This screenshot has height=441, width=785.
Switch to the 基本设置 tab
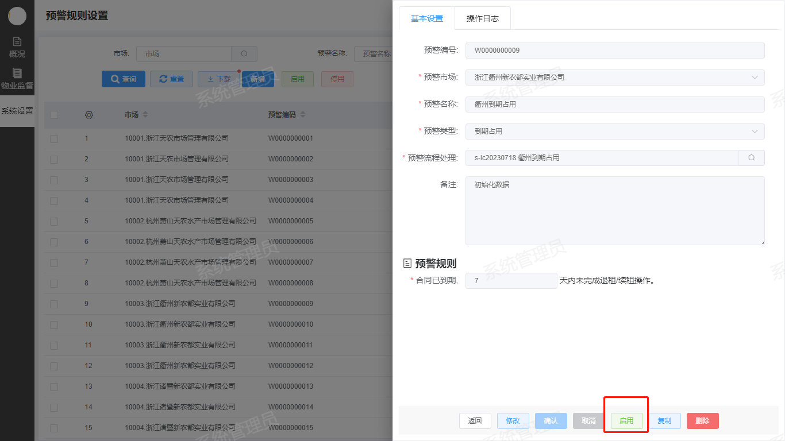click(x=427, y=18)
